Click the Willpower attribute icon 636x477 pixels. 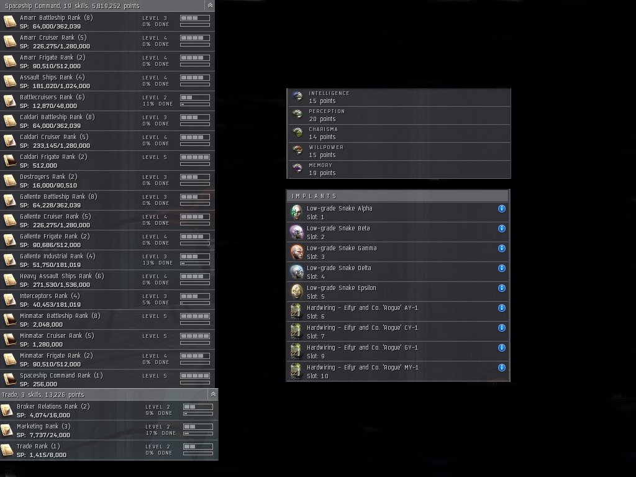[x=298, y=150]
